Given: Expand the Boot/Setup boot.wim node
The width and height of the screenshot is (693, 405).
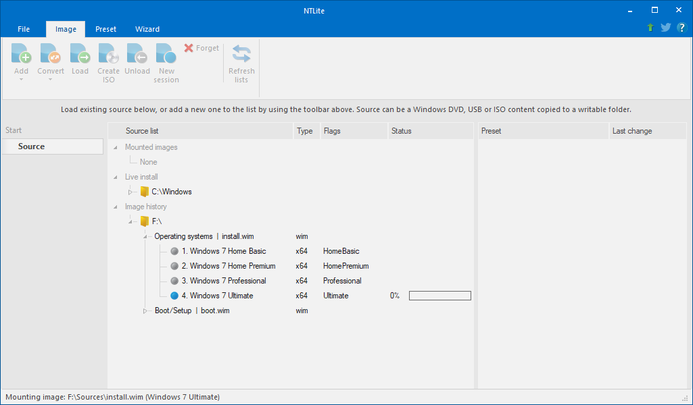Looking at the screenshot, I should coord(145,311).
